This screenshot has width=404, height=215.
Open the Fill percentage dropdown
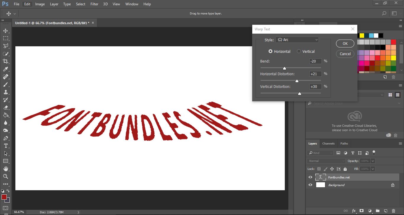372,169
